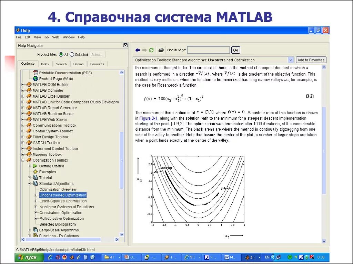
Task: Open the Windows Start (пуск) button
Action: pyautogui.click(x=30, y=257)
